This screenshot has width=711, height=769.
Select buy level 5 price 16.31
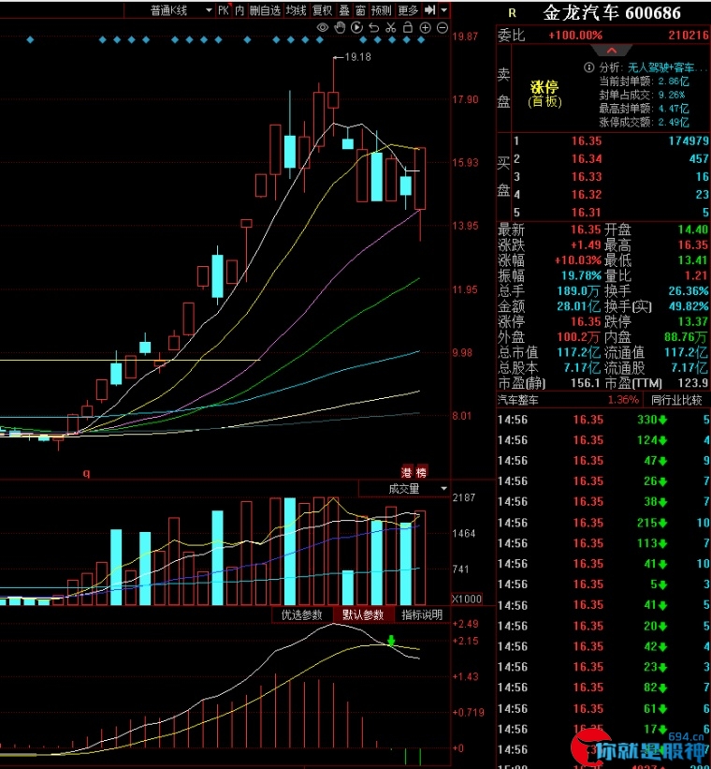(586, 213)
